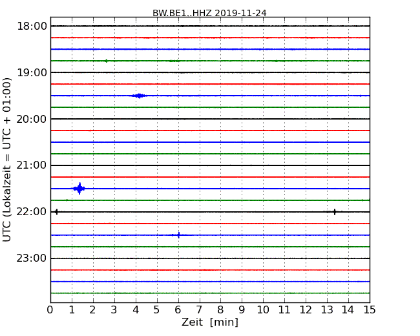The image size is (420, 336).
Task: Click the x-axis tick label 11
Action: point(284,310)
